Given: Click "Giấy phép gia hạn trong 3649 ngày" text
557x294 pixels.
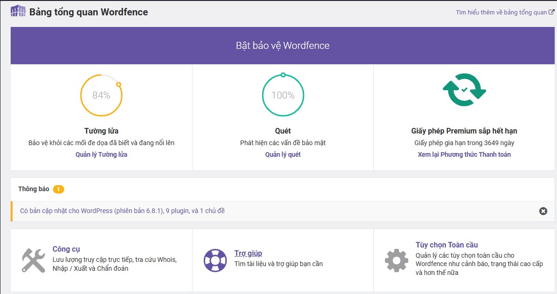Looking at the screenshot, I should point(464,142).
